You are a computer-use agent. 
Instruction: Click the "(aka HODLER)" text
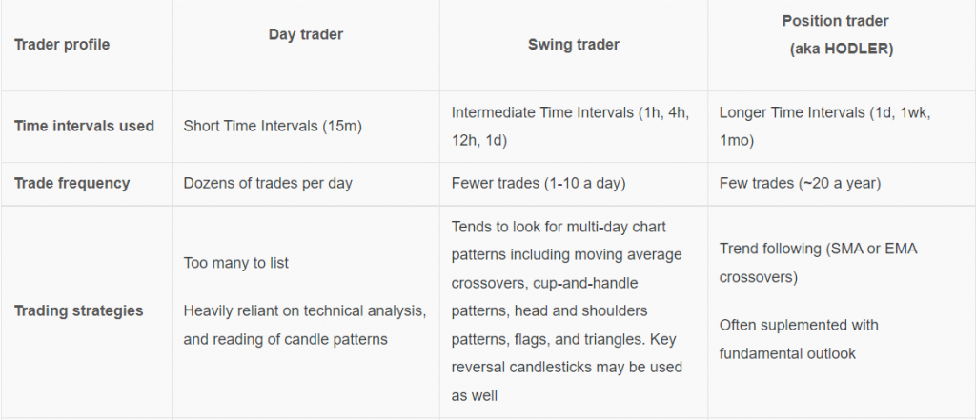842,49
